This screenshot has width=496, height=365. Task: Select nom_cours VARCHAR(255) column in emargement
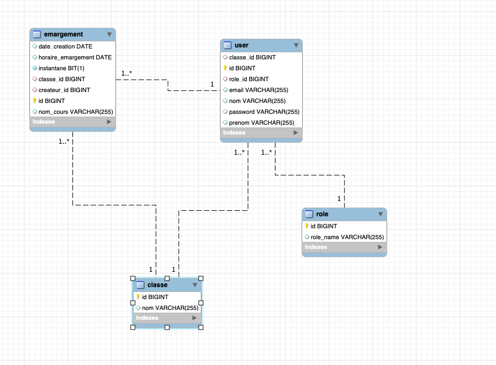(x=76, y=112)
